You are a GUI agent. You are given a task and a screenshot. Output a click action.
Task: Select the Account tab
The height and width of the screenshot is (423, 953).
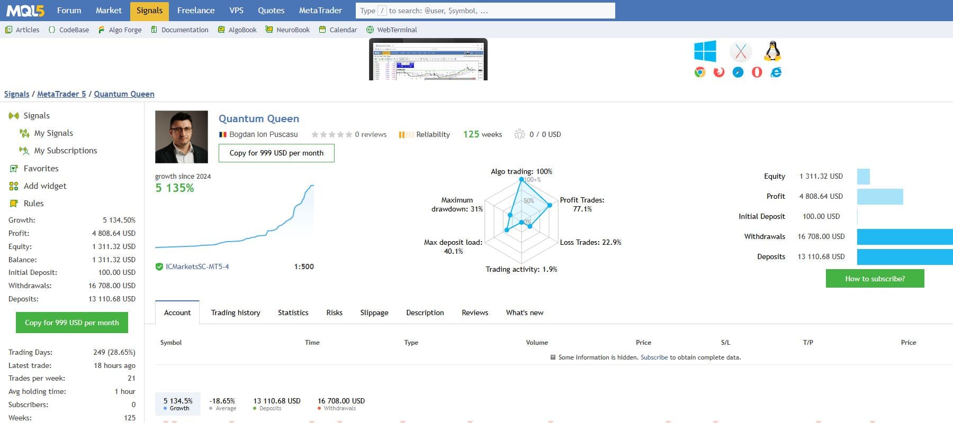(x=177, y=312)
